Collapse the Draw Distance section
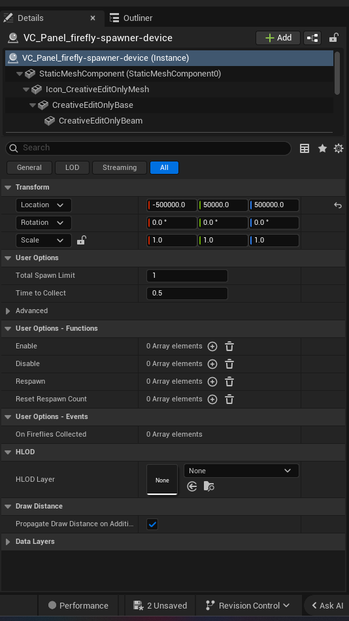This screenshot has height=621, width=349. [8, 507]
